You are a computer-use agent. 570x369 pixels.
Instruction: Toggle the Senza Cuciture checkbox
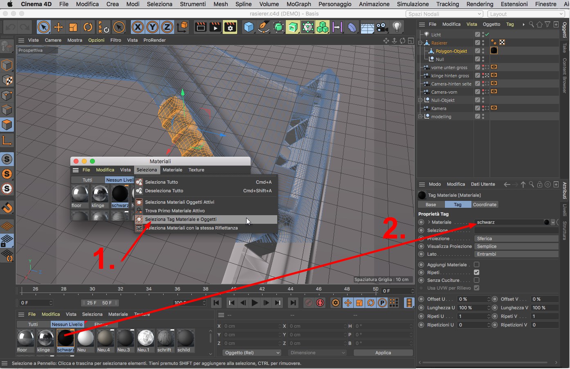476,280
